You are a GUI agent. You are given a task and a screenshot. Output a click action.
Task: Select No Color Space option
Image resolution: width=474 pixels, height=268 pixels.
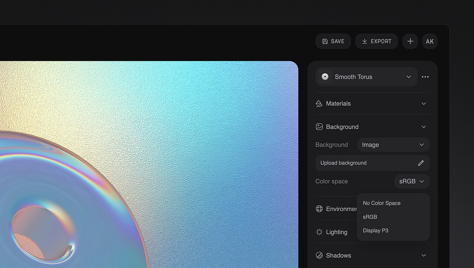[382, 203]
